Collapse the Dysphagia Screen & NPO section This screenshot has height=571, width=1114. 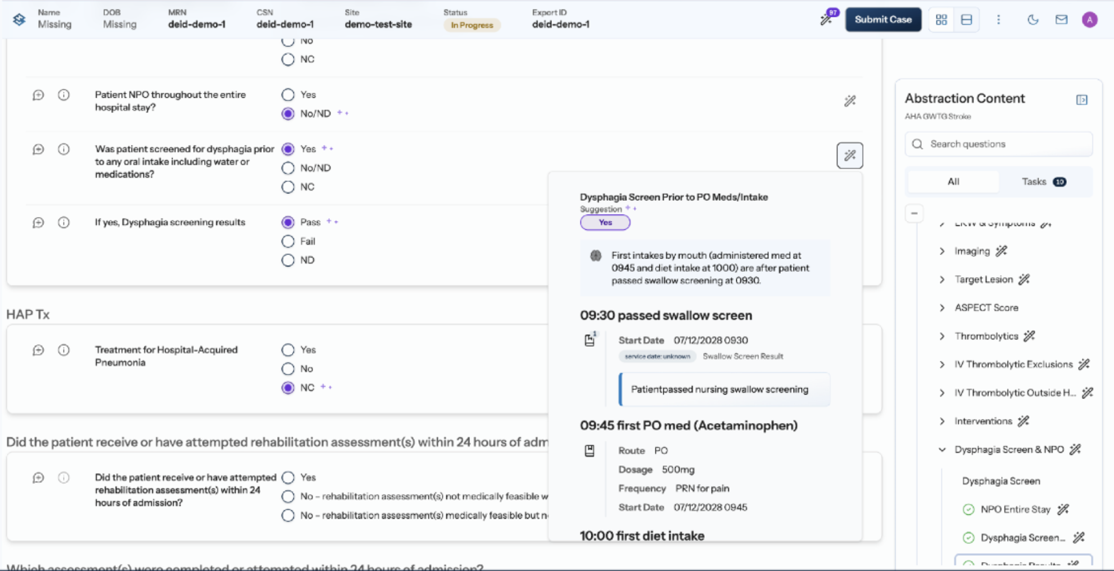943,450
